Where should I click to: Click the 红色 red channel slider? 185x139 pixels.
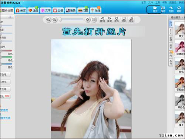coord(6,50)
